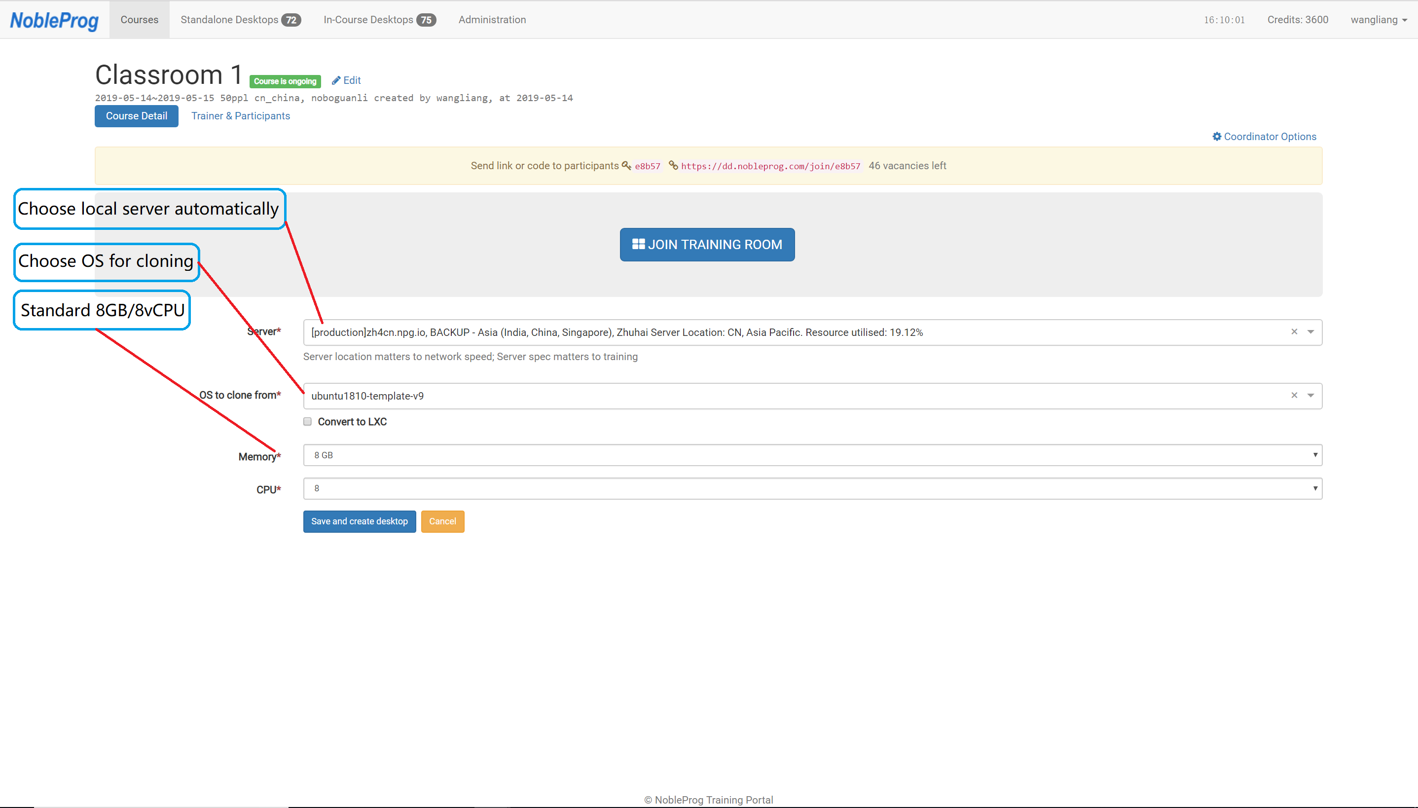Click the chain link icon beside URL
The width and height of the screenshot is (1418, 808).
click(x=673, y=165)
